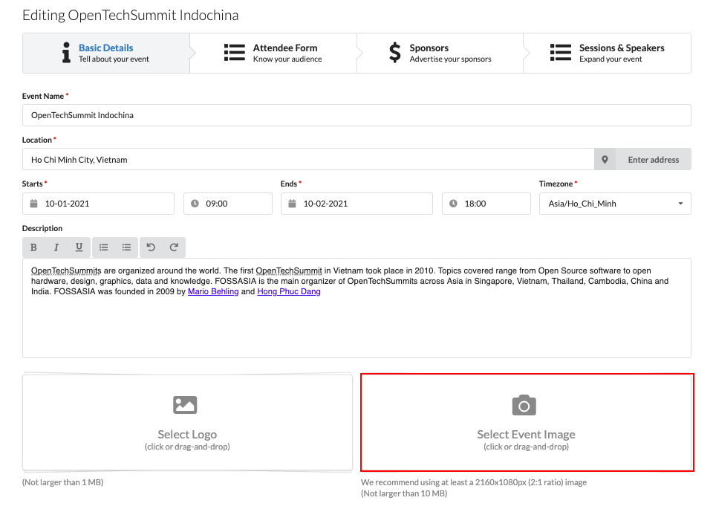This screenshot has height=509, width=713.
Task: Redo last description edit
Action: (x=174, y=247)
